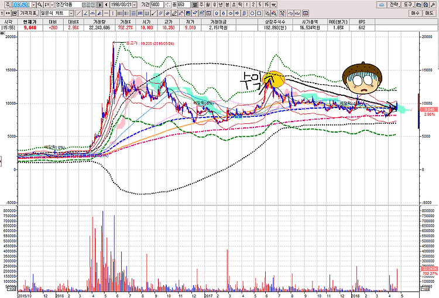
Task: Click the blue right arrow icon
Action: (x=237, y=13)
